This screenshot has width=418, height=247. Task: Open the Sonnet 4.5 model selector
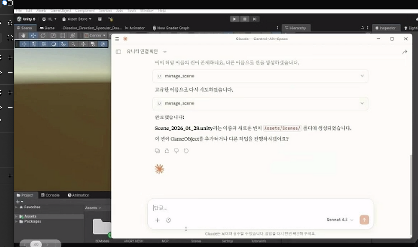click(340, 220)
